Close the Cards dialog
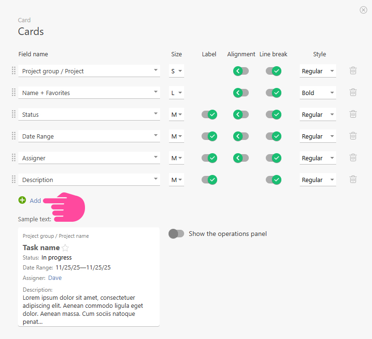This screenshot has height=339, width=372. click(363, 10)
